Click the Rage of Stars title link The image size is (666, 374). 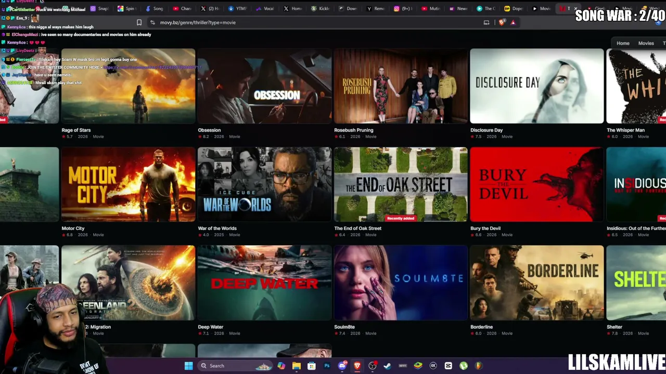76,130
